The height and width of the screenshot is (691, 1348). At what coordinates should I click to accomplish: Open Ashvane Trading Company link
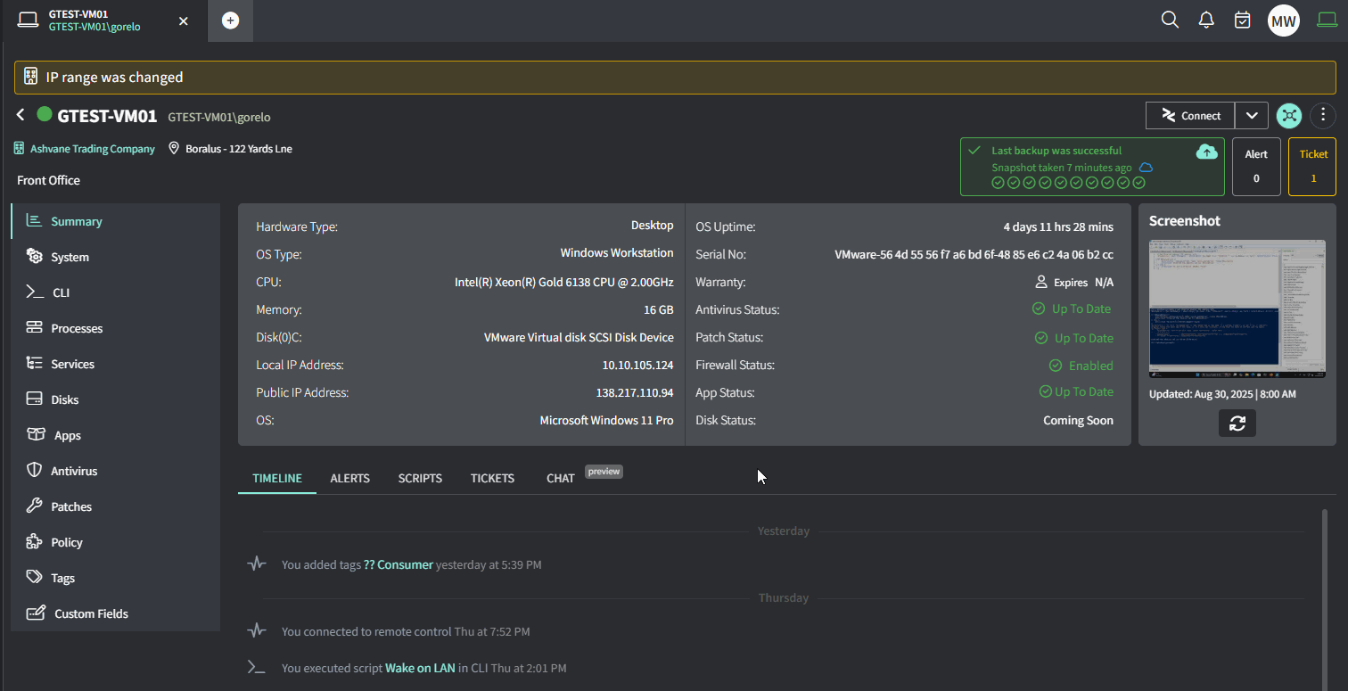pos(93,149)
